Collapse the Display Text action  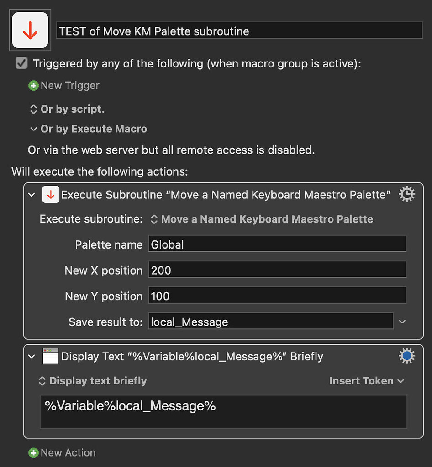32,357
